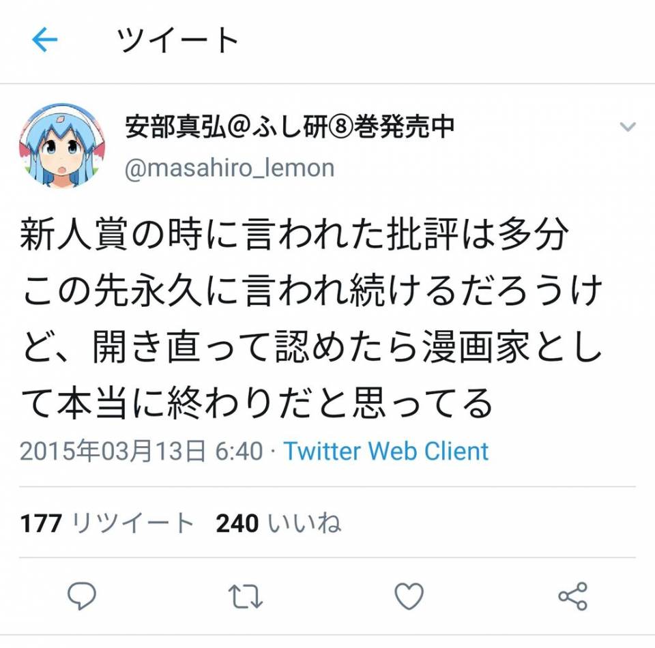Screen dimensions: 655x648
Task: Expand the tweet options chevron
Action: (628, 126)
